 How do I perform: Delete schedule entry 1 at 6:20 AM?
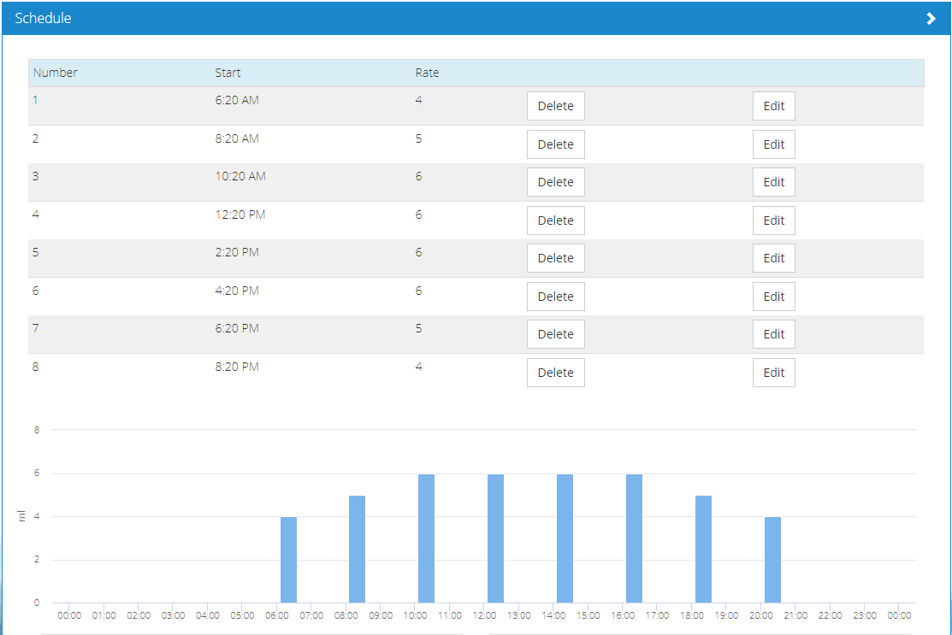coord(555,106)
